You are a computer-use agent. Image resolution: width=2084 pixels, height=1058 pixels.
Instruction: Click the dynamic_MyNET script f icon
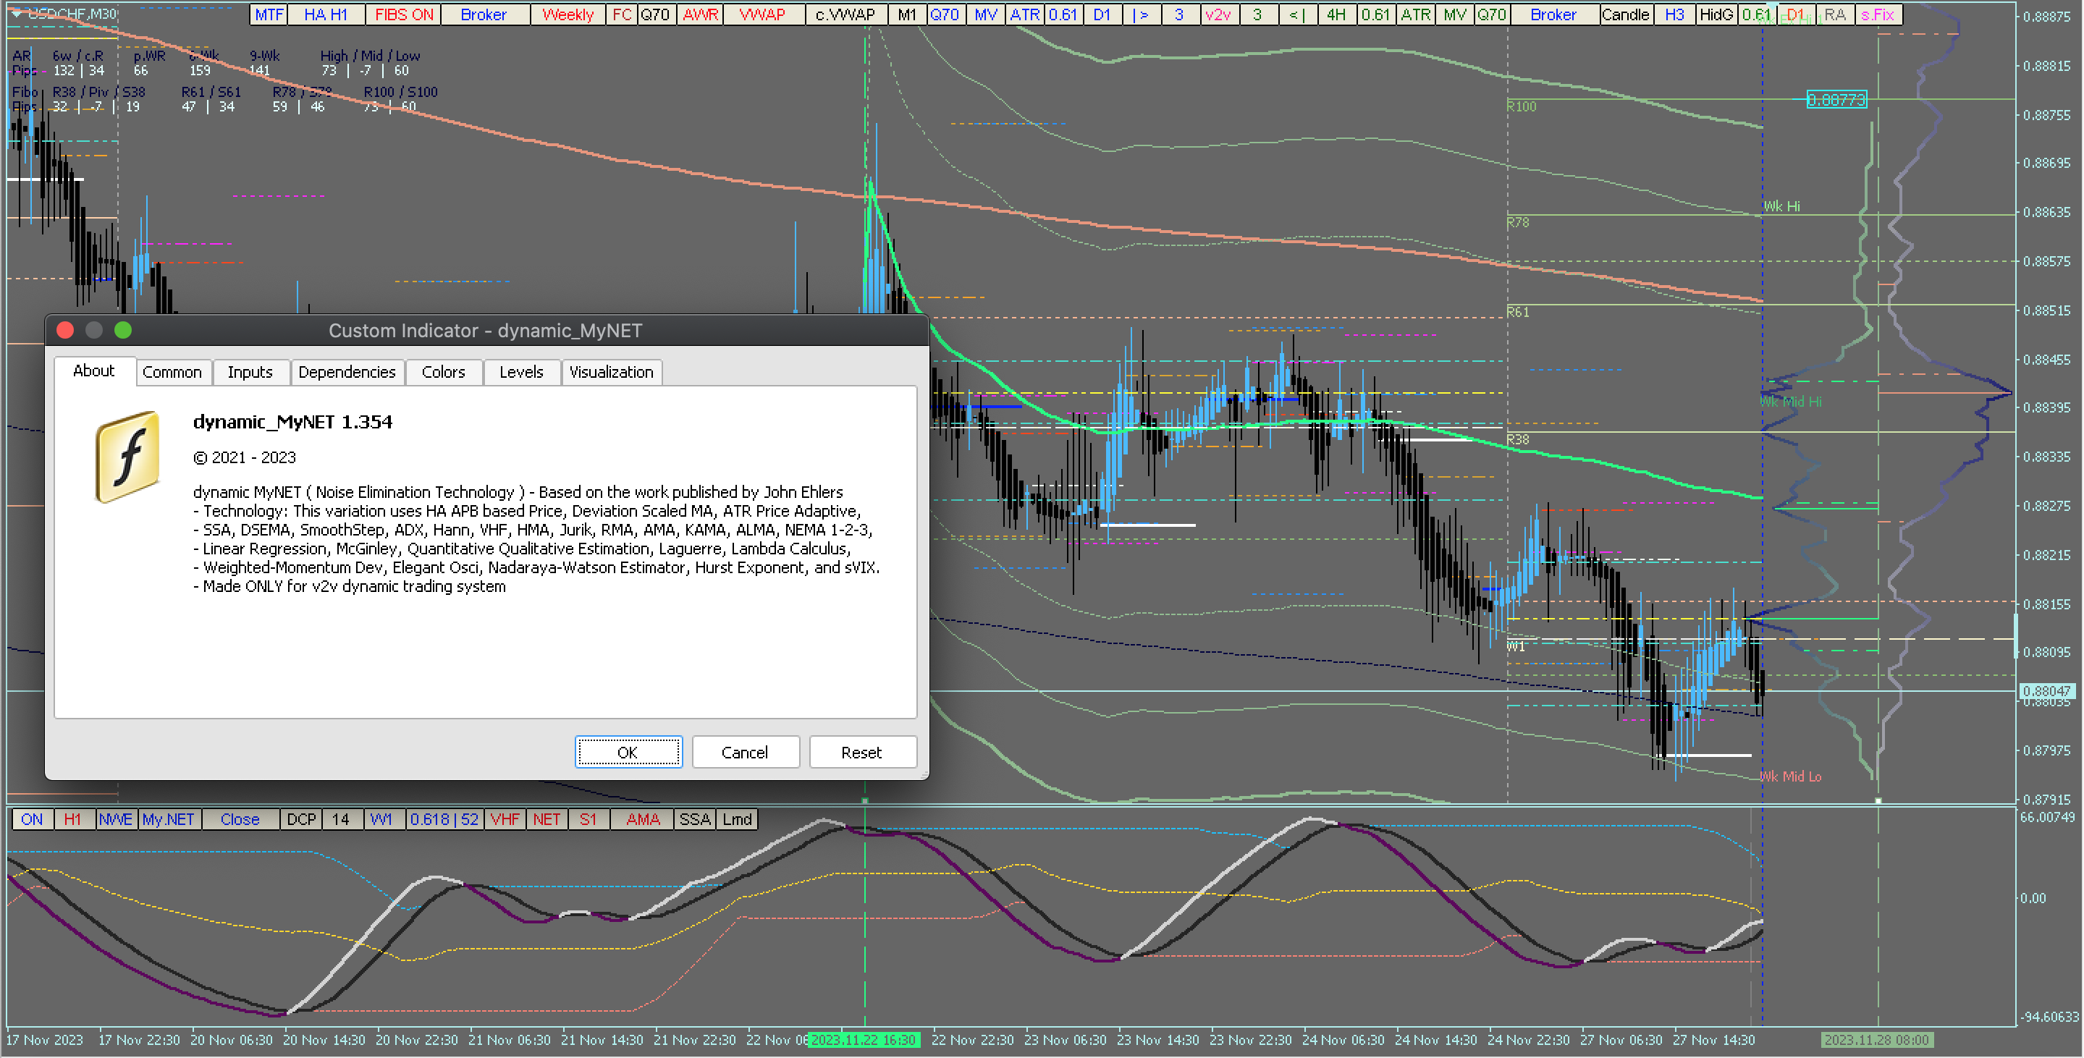point(127,456)
